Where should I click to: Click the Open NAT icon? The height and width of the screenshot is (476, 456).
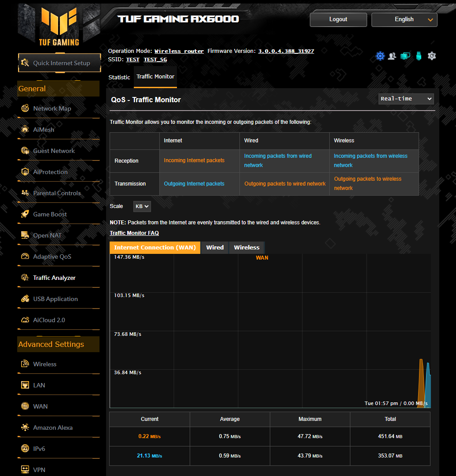click(x=25, y=235)
